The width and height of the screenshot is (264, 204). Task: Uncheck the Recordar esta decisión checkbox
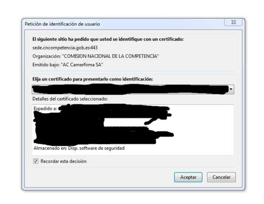[36, 161]
